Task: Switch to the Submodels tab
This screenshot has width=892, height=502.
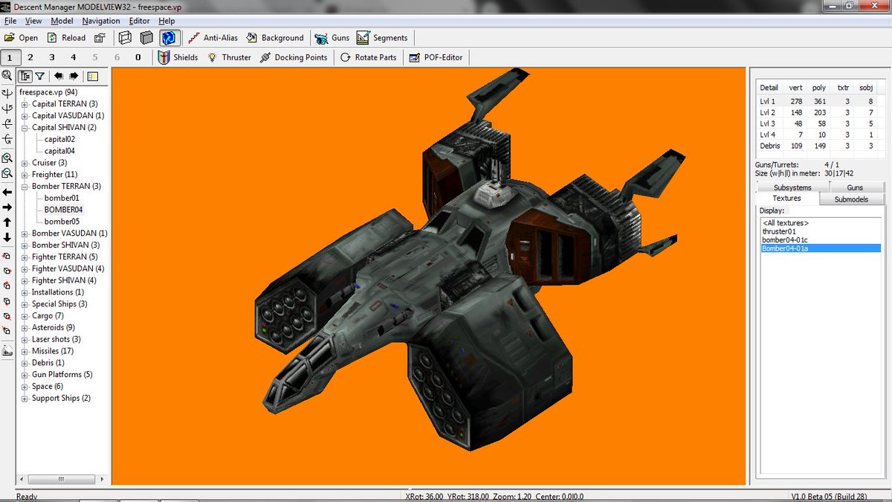Action: (x=851, y=199)
